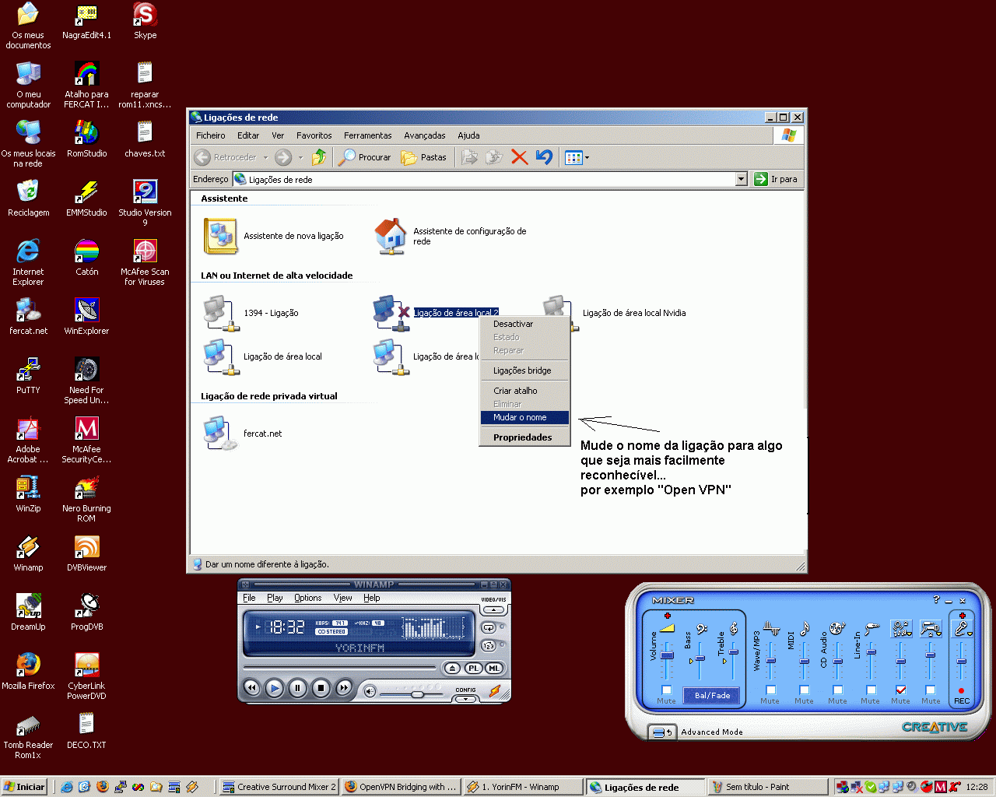Click the Winamp eject button
This screenshot has width=996, height=797.
click(x=453, y=669)
